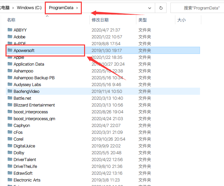224x186 pixels.
Task: Select the Apple folder icon
Action: 10,57
